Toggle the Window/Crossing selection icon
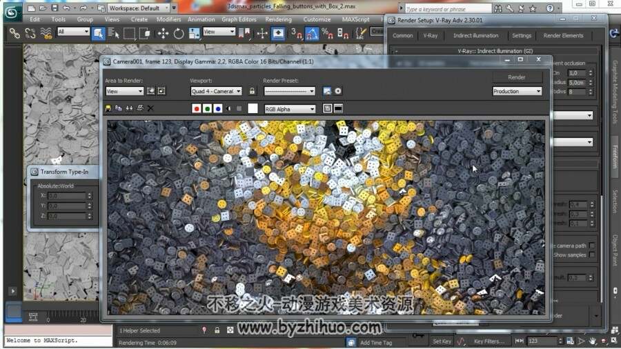This screenshot has width=621, height=349. [145, 34]
